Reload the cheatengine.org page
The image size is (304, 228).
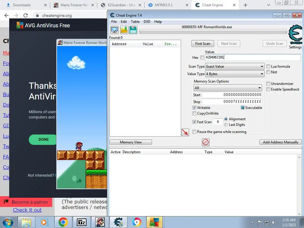point(26,15)
